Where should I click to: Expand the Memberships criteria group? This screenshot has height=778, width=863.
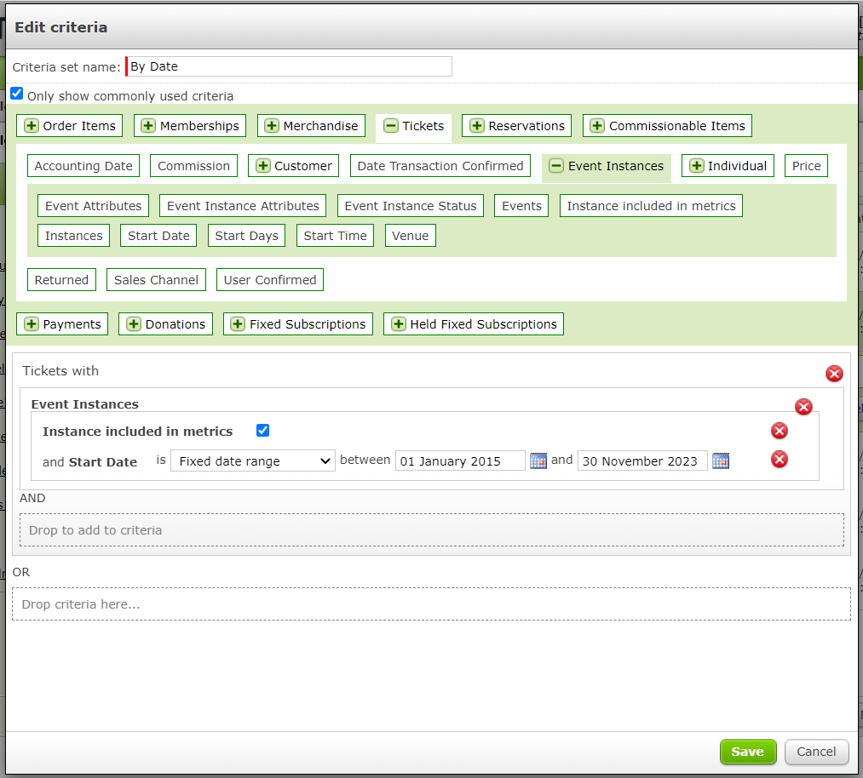(190, 125)
